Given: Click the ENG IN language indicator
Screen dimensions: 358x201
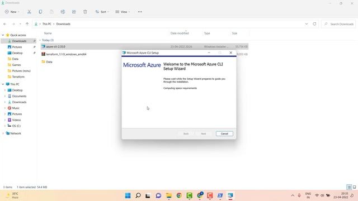Looking at the screenshot, I should click(x=308, y=195).
